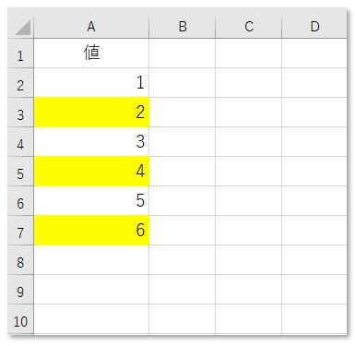Screen dimensions: 355x346
Task: Click yellow cell with value 4
Action: (x=91, y=172)
